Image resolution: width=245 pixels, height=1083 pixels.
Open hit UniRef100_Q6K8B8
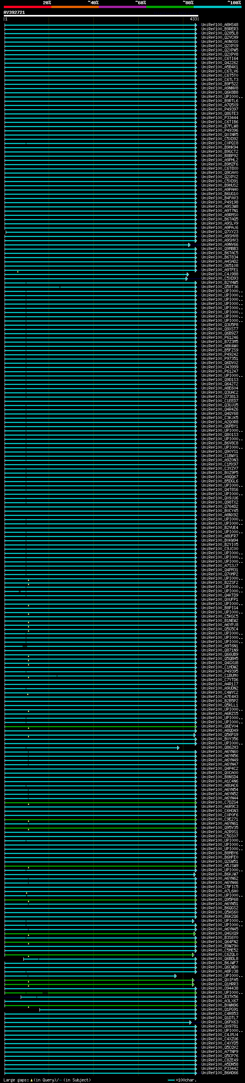pyautogui.click(x=220, y=93)
